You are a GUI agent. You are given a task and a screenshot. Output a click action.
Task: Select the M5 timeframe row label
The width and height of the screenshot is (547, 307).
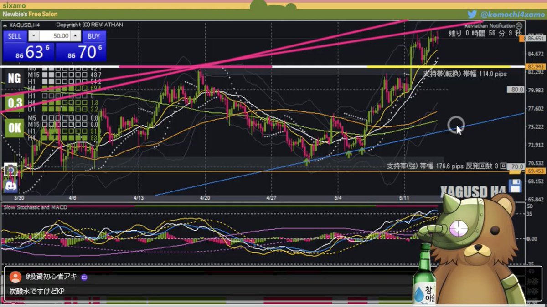(32, 118)
